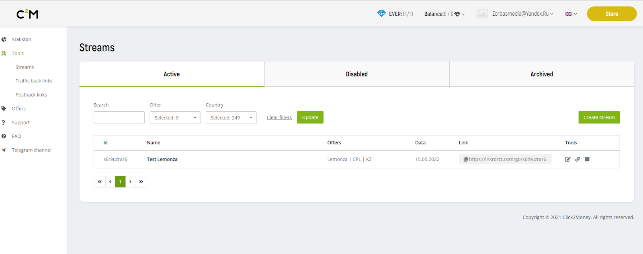This screenshot has width=643, height=254.
Task: Open FAQ in the sidebar
Action: 16,136
